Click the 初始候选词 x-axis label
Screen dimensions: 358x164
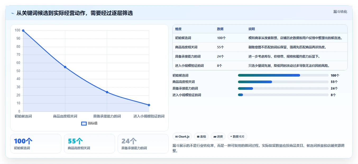[x=23, y=116]
